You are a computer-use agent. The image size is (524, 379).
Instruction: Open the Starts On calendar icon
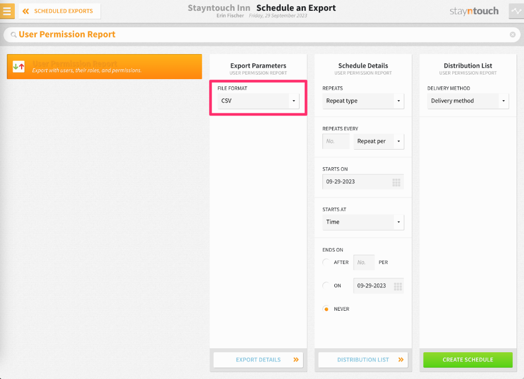point(396,182)
